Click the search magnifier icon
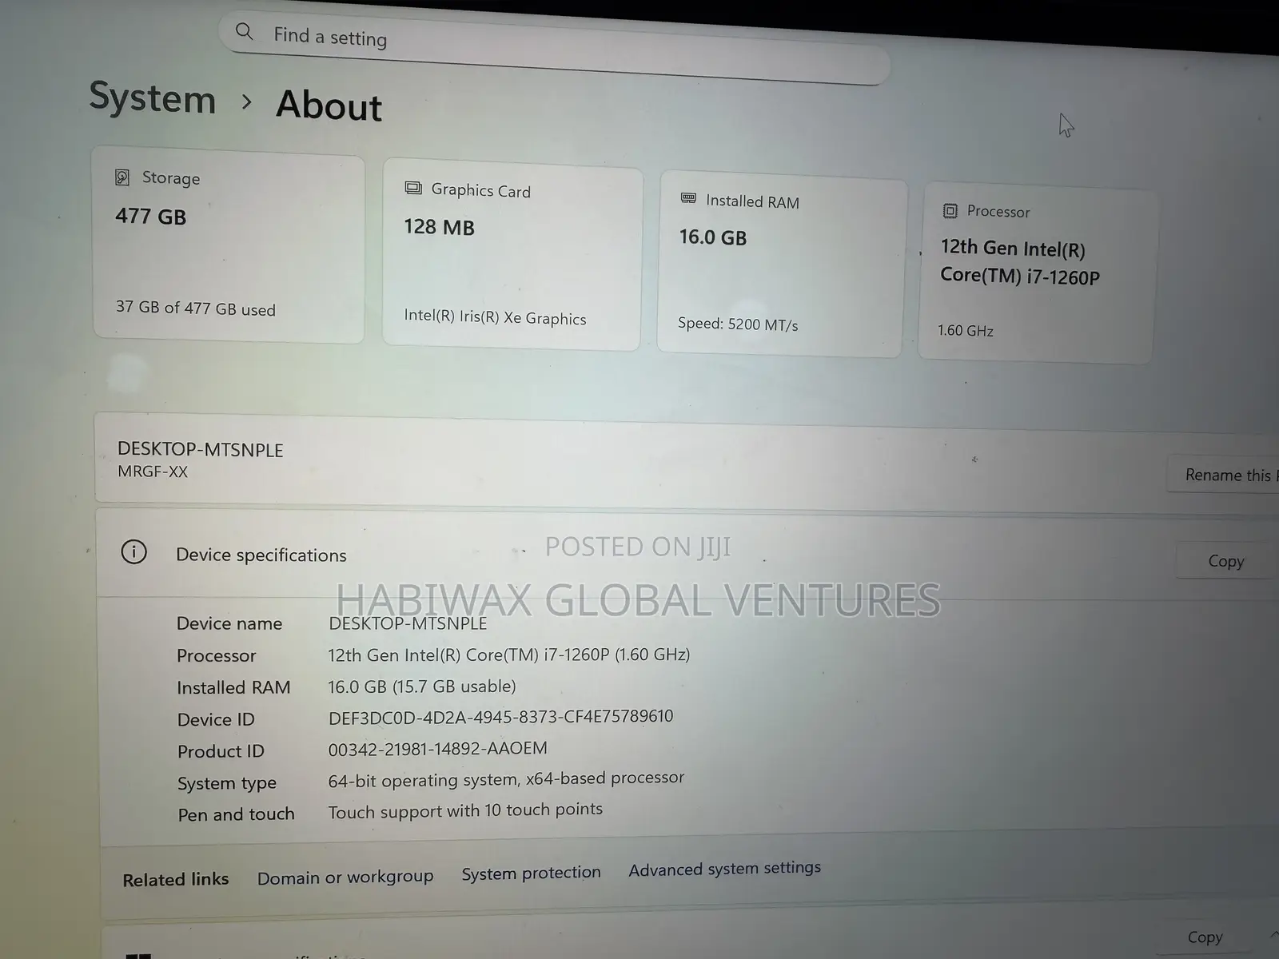 pyautogui.click(x=245, y=32)
